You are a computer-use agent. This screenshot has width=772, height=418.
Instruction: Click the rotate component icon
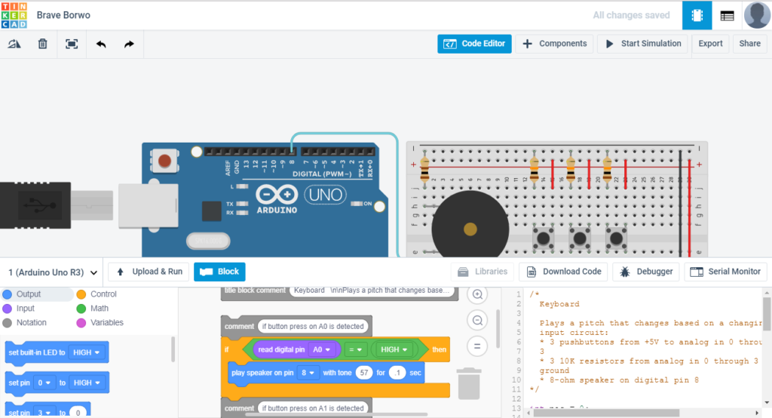pos(14,44)
